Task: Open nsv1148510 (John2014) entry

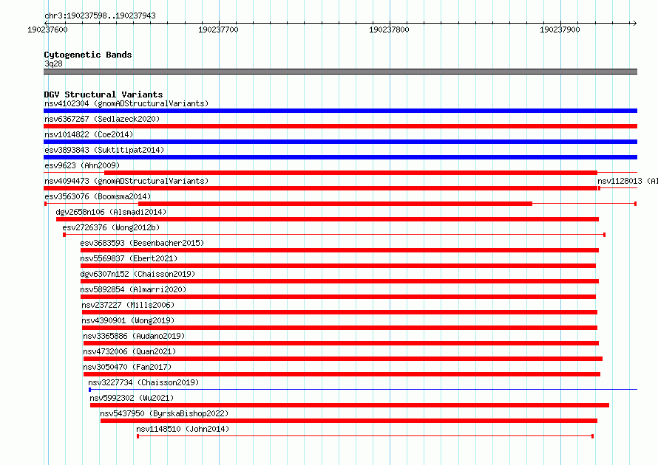Action: pos(183,429)
